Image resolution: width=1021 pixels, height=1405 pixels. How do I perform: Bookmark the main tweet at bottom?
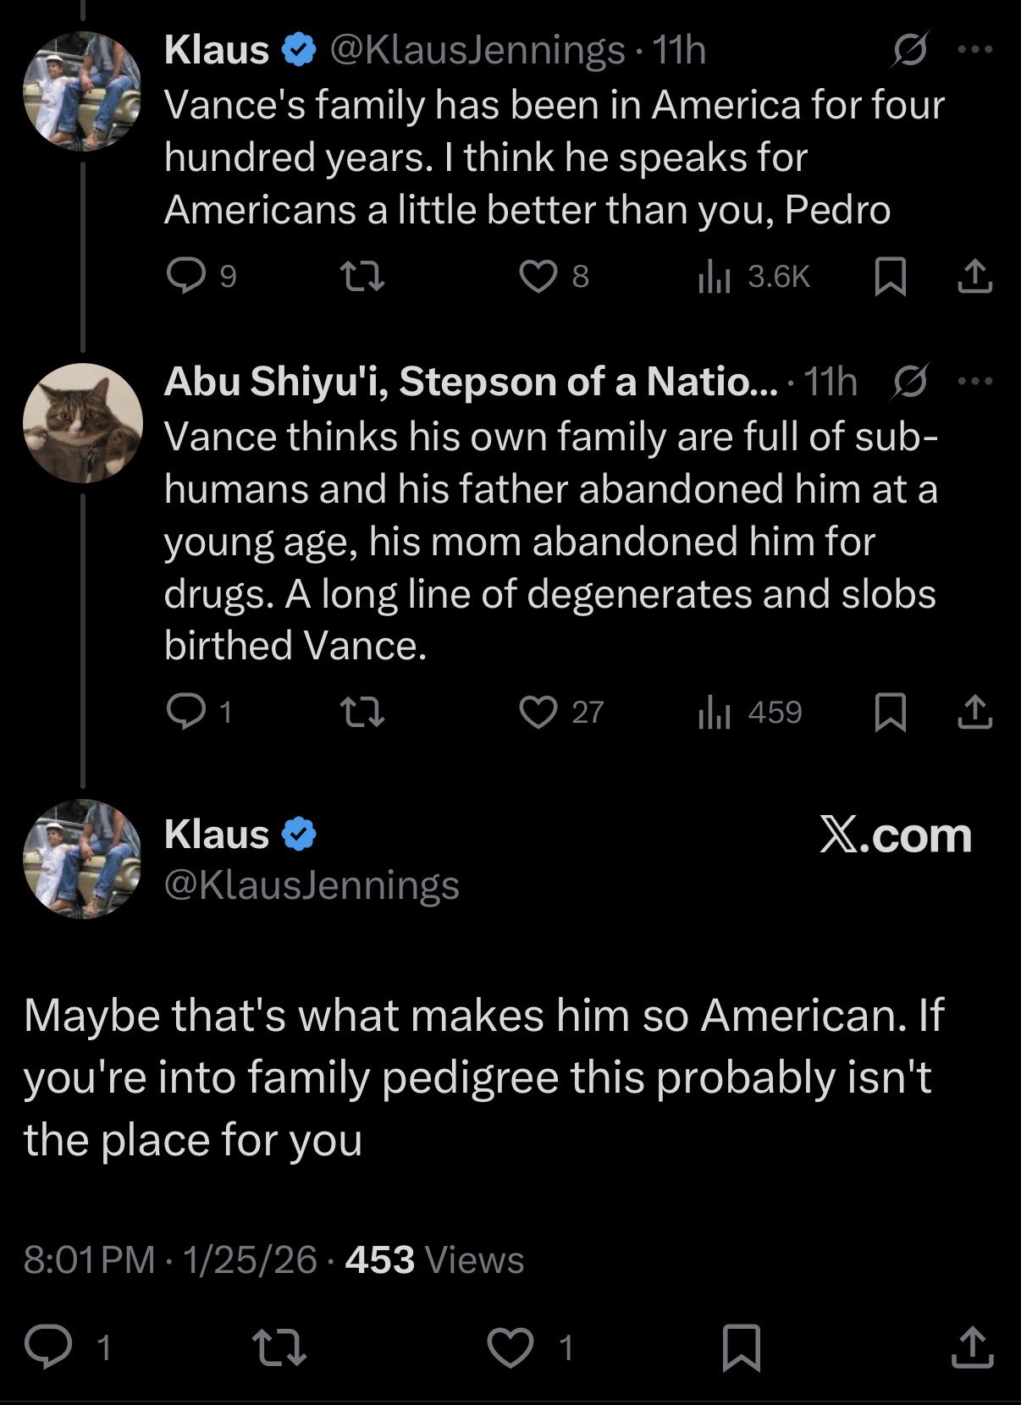point(742,1347)
